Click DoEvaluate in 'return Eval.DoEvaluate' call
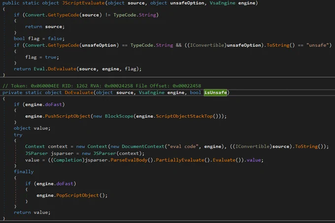This screenshot has height=223, width=335. coord(62,69)
